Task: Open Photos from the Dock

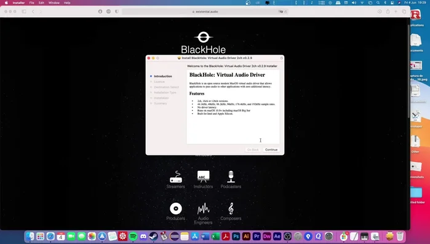Action: [92, 236]
